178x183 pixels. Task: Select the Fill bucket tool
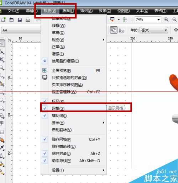click(x=2, y=164)
